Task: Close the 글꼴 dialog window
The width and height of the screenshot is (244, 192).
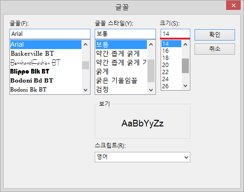Action: pos(233,6)
